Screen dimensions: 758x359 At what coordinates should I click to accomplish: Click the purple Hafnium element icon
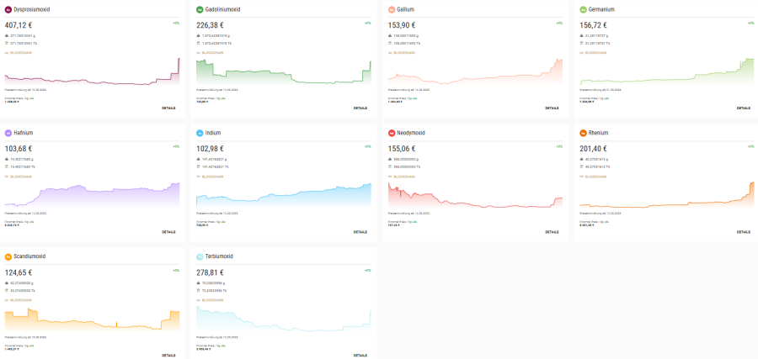click(x=8, y=133)
